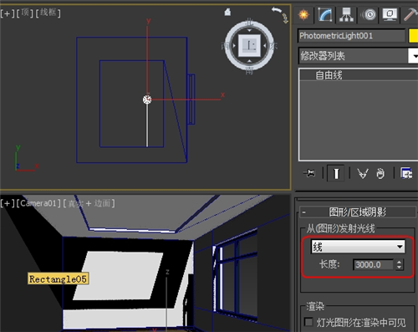Collapse the Shape/Area Shadows rollout

point(358,212)
